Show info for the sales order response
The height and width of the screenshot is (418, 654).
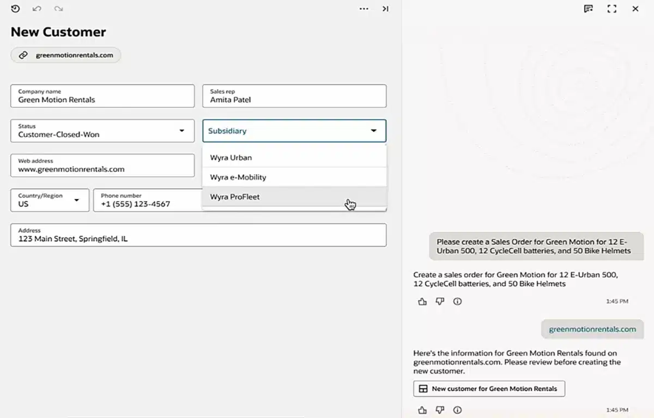coord(457,302)
